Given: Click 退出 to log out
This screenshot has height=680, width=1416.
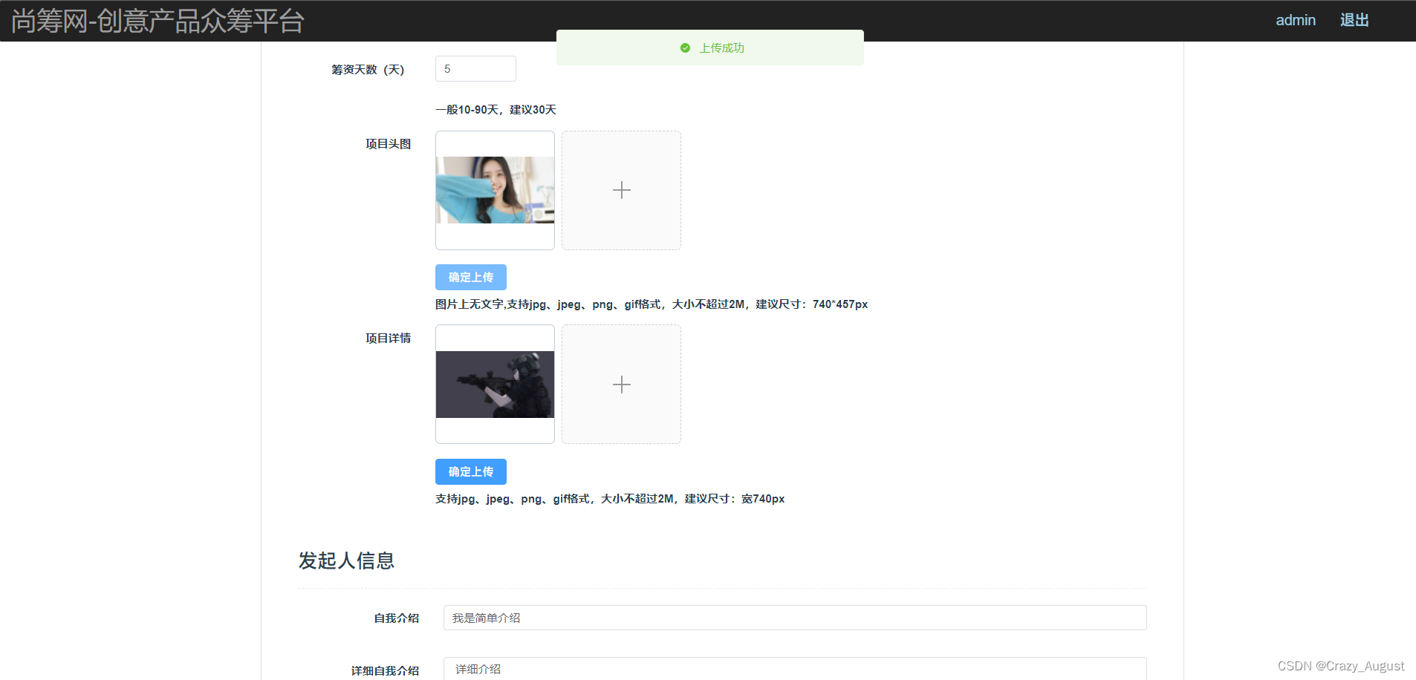Looking at the screenshot, I should click(1353, 20).
